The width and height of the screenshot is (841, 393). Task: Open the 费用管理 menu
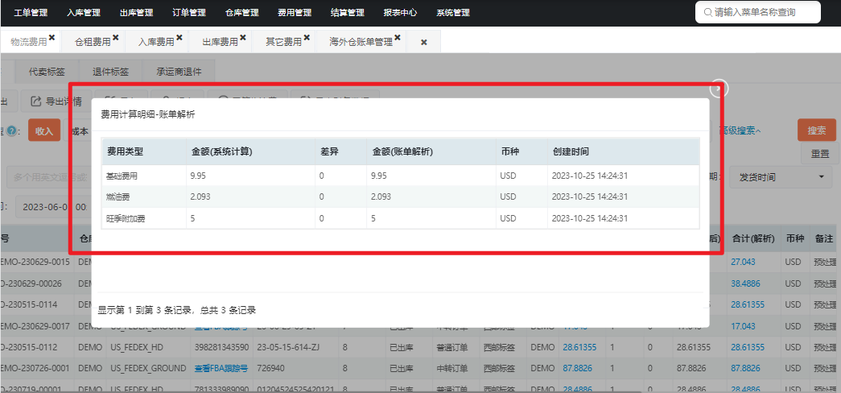295,13
